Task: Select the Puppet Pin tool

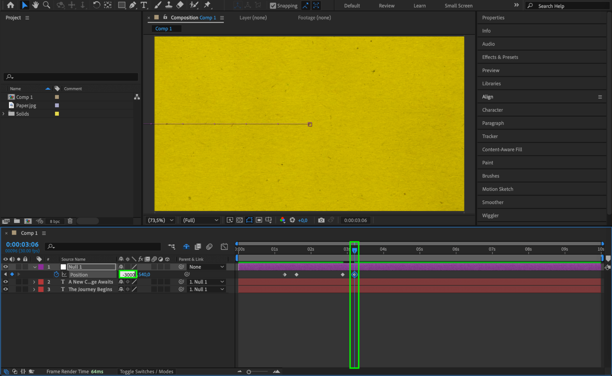Action: (x=207, y=5)
